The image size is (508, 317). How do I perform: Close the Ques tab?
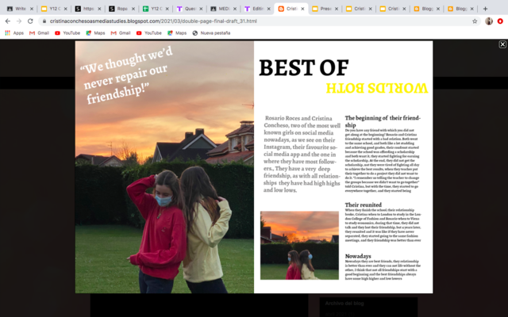point(201,9)
